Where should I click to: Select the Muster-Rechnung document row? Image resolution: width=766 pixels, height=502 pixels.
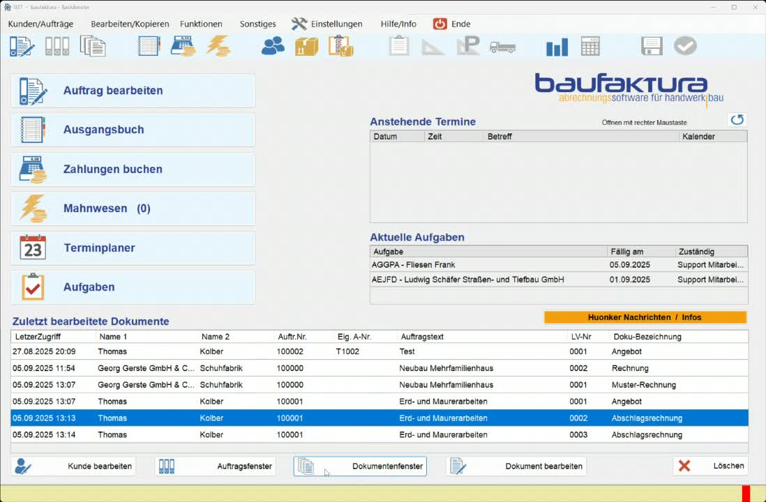pyautogui.click(x=379, y=385)
